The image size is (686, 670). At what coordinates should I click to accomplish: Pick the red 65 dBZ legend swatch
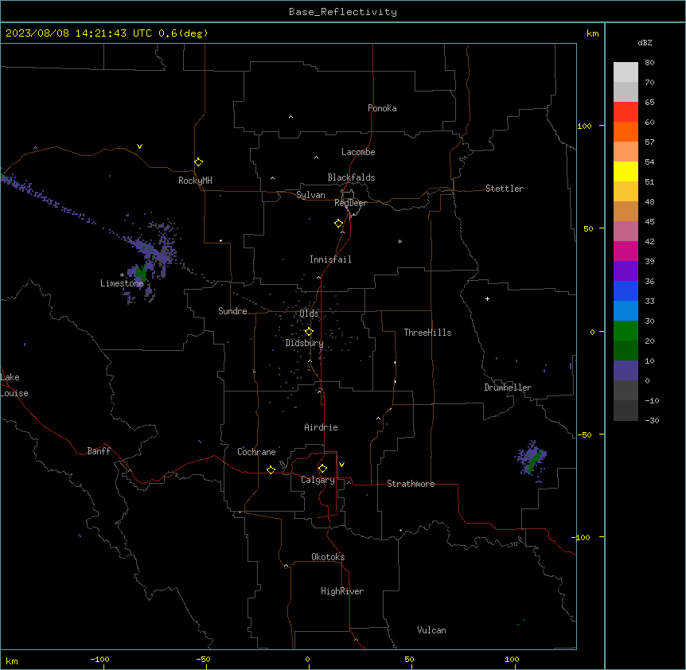626,112
